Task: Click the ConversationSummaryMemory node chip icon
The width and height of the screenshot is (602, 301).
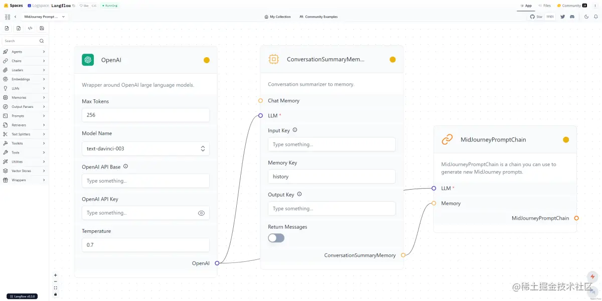Action: [x=273, y=59]
